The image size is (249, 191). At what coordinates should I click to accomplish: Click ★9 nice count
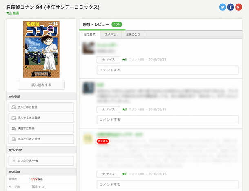(x=124, y=109)
